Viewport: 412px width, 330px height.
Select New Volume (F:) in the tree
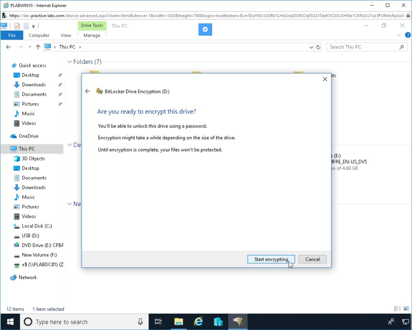pyautogui.click(x=39, y=255)
